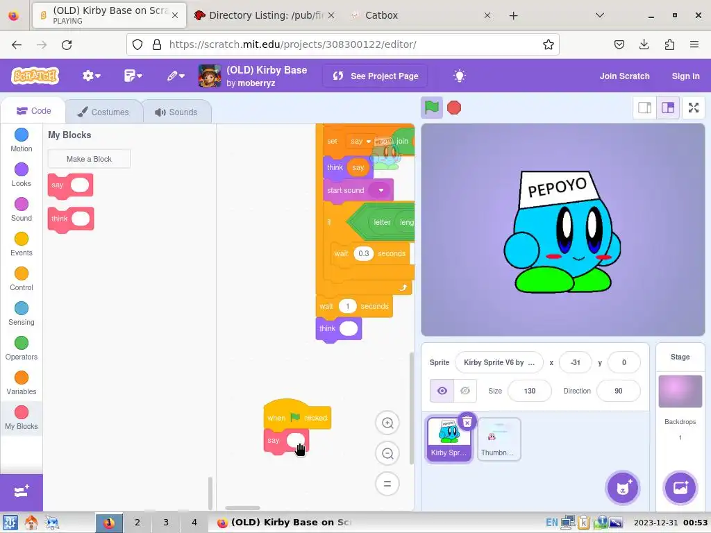Select the Variables block category
The image size is (711, 533).
tap(22, 383)
